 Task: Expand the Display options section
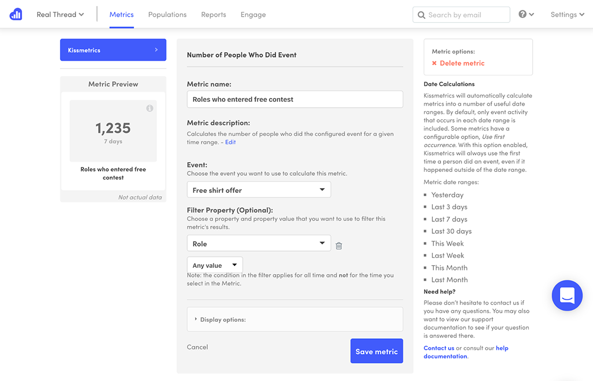pos(295,320)
